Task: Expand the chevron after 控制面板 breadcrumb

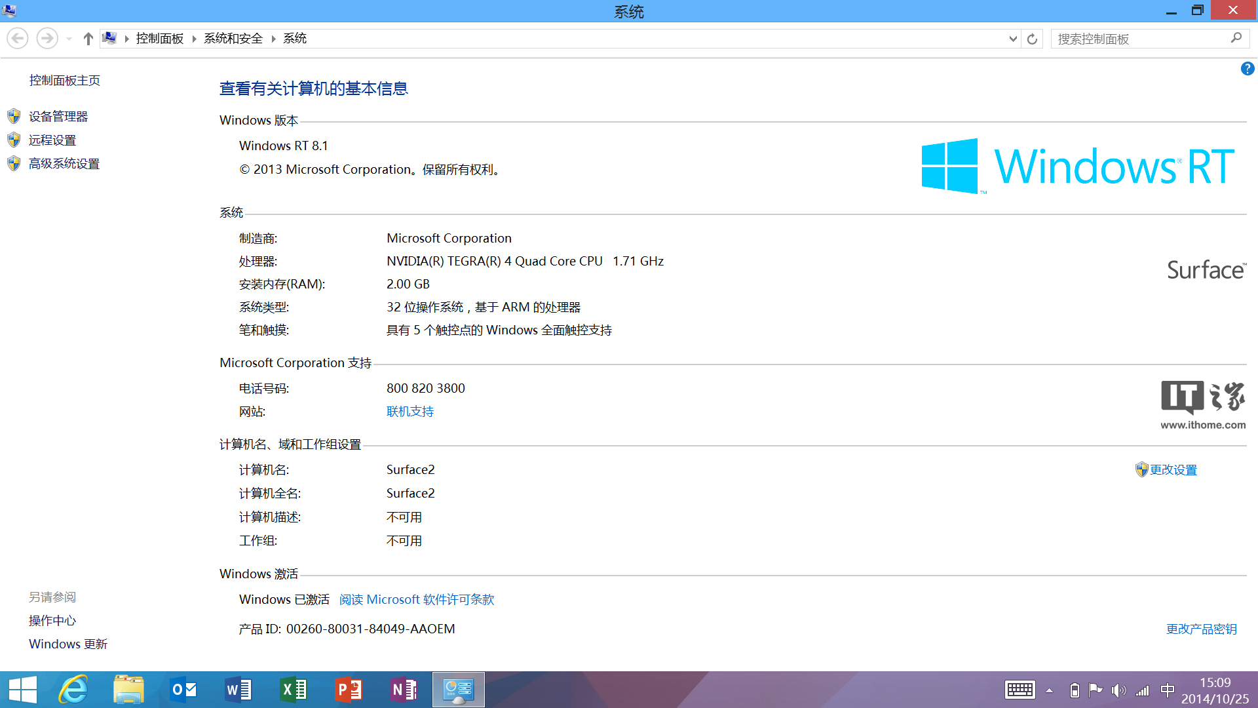Action: pyautogui.click(x=195, y=39)
